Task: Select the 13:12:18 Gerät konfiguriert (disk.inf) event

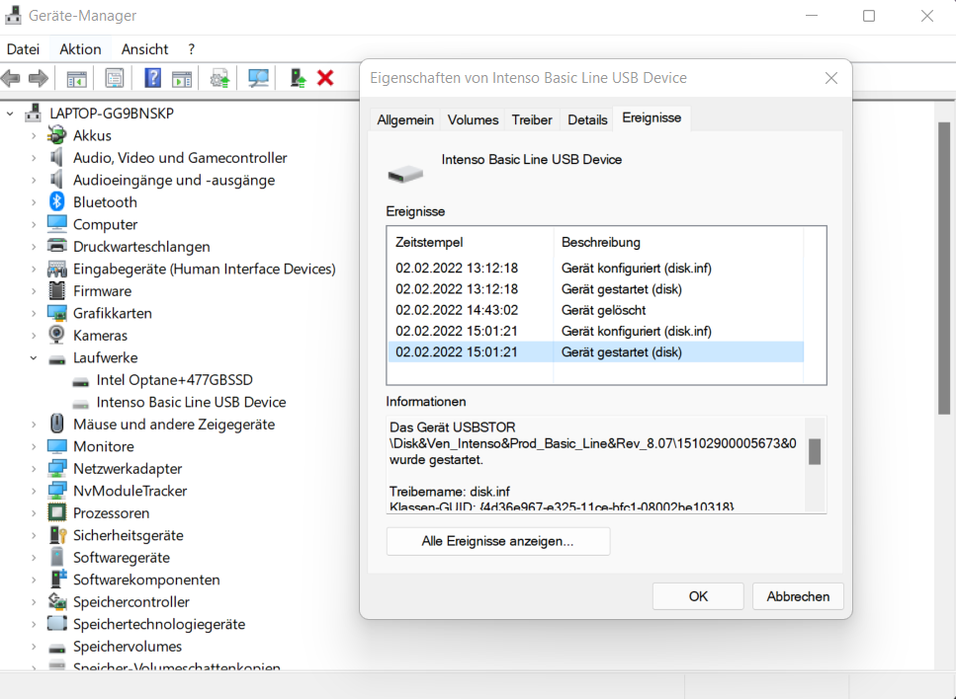Action: 596,268
